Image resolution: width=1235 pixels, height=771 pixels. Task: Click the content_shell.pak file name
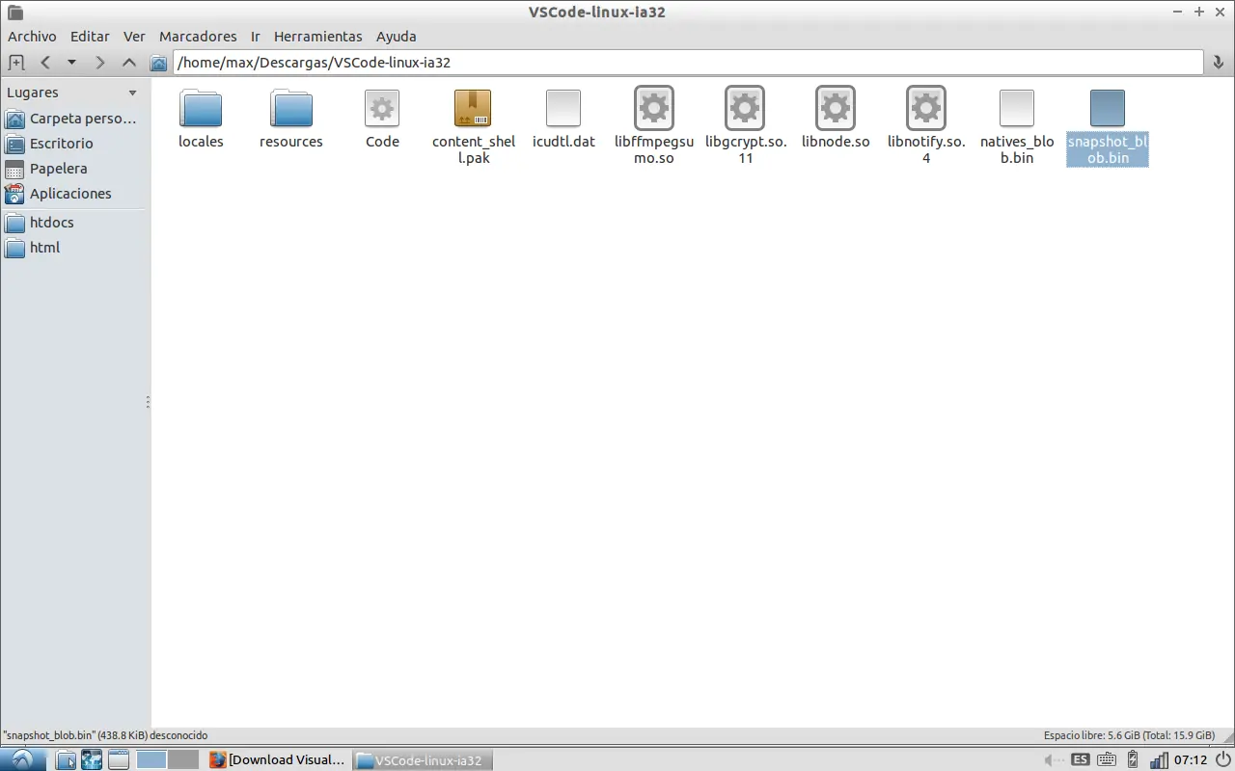coord(474,149)
